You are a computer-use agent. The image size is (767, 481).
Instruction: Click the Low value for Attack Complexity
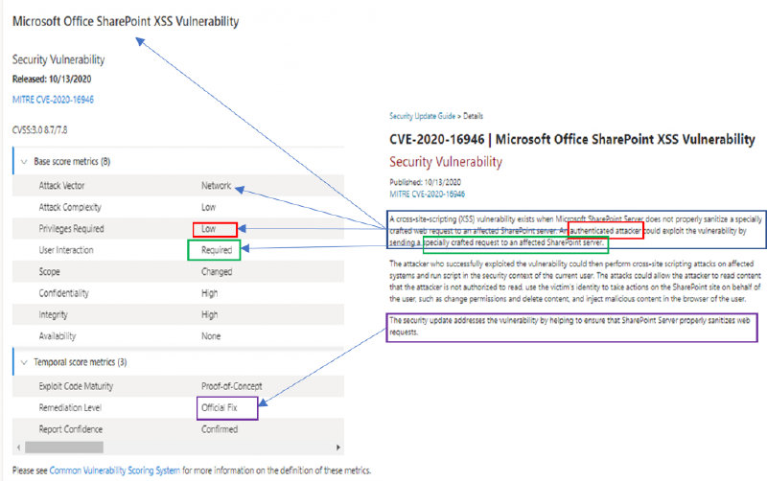point(209,207)
